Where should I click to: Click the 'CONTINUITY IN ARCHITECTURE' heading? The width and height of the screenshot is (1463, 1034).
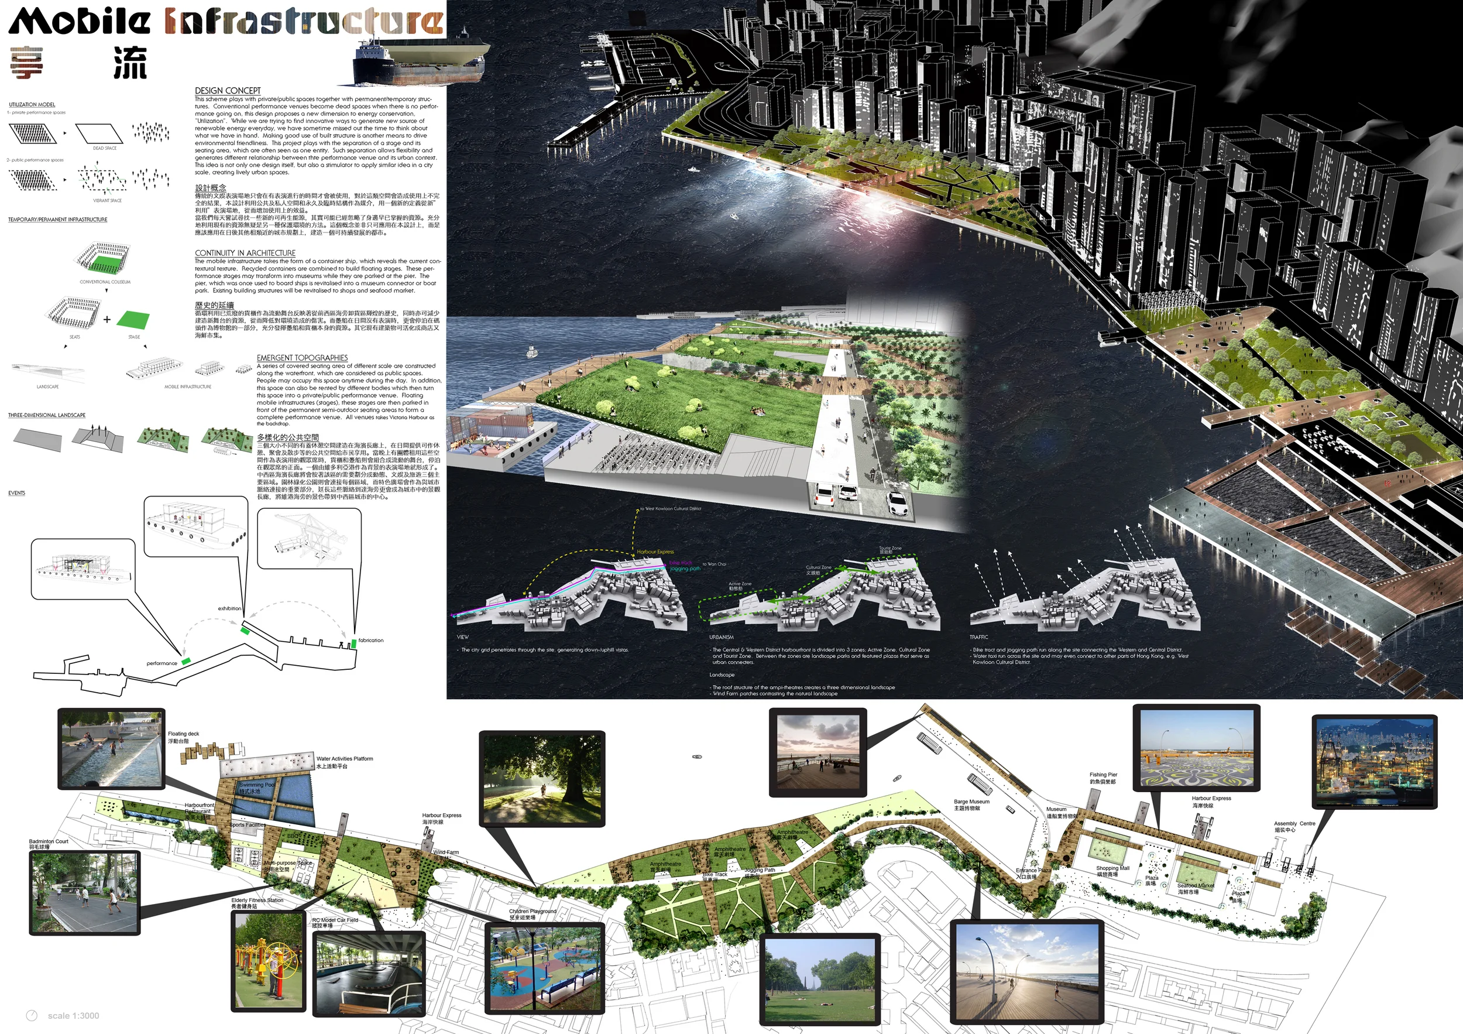(x=245, y=253)
